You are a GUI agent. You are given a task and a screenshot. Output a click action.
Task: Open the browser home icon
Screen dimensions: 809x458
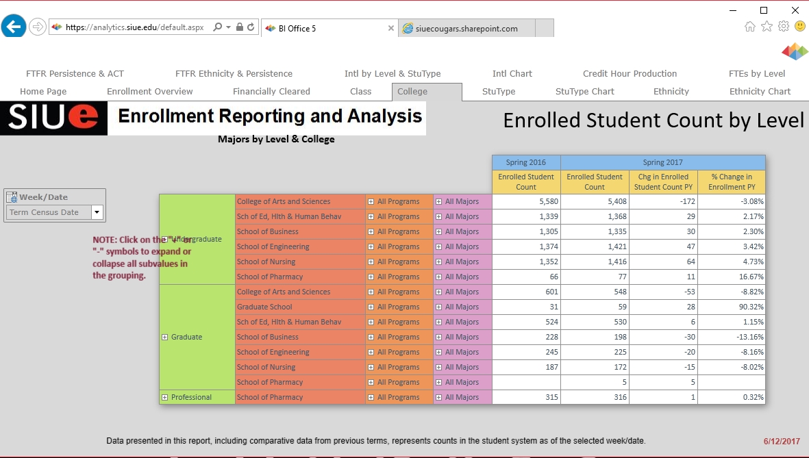pos(750,26)
